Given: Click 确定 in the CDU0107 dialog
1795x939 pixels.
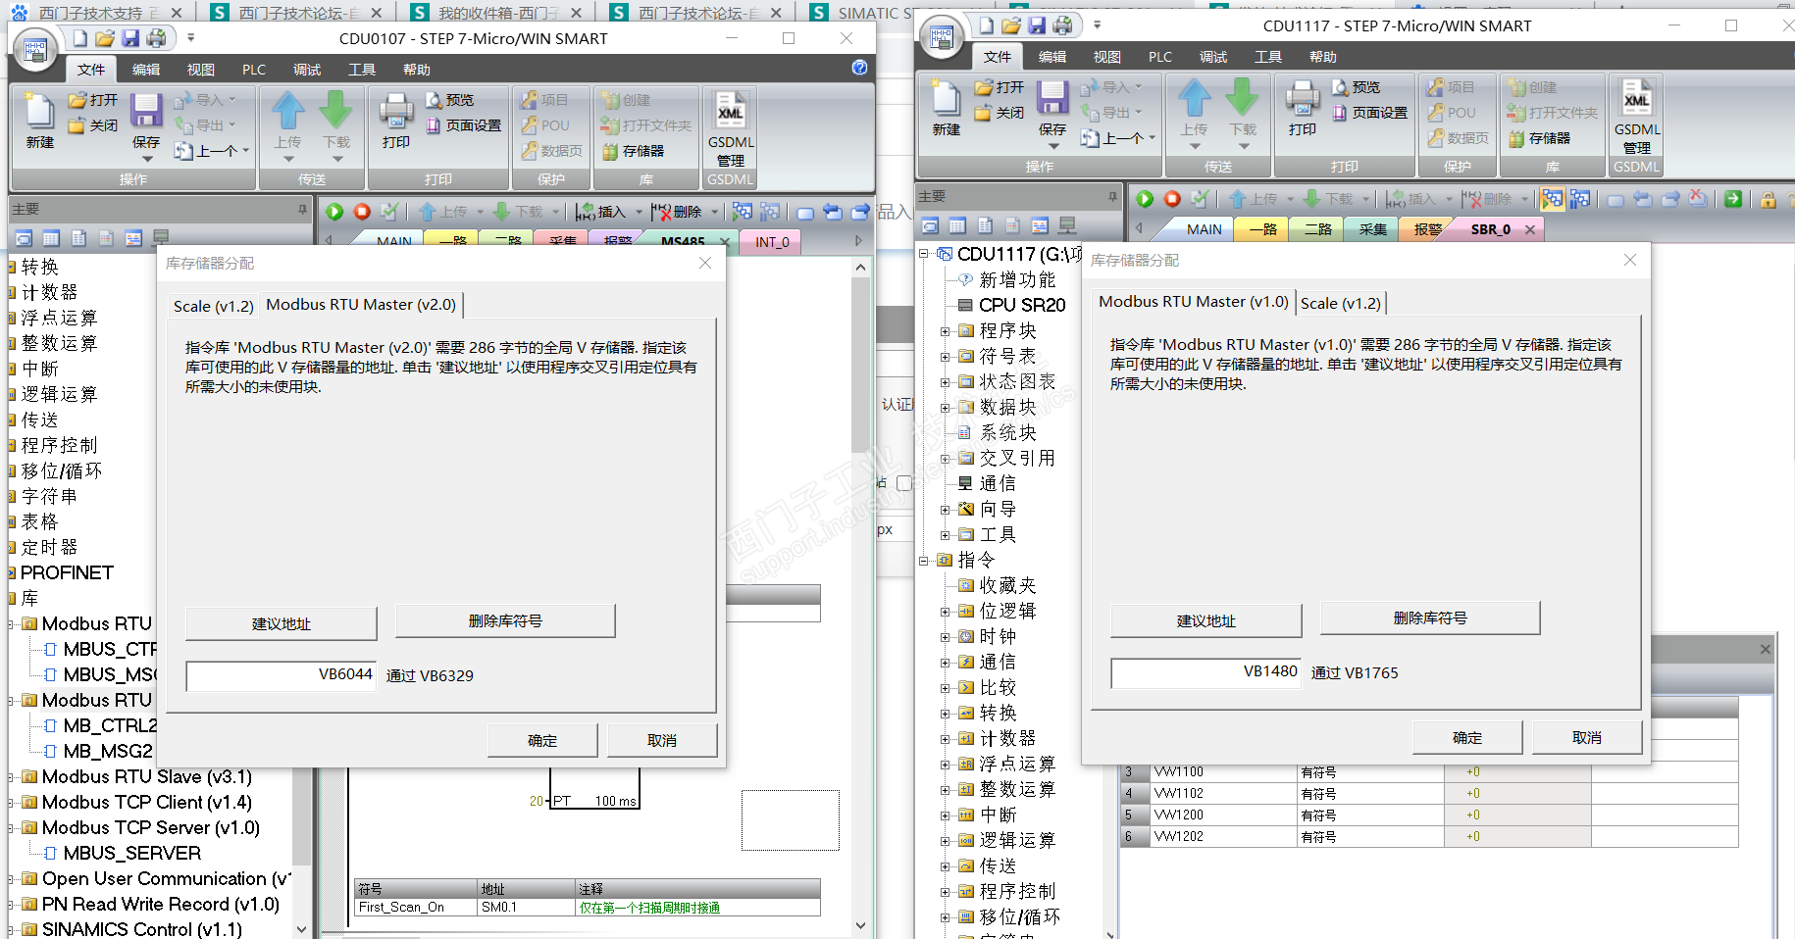Looking at the screenshot, I should (542, 741).
